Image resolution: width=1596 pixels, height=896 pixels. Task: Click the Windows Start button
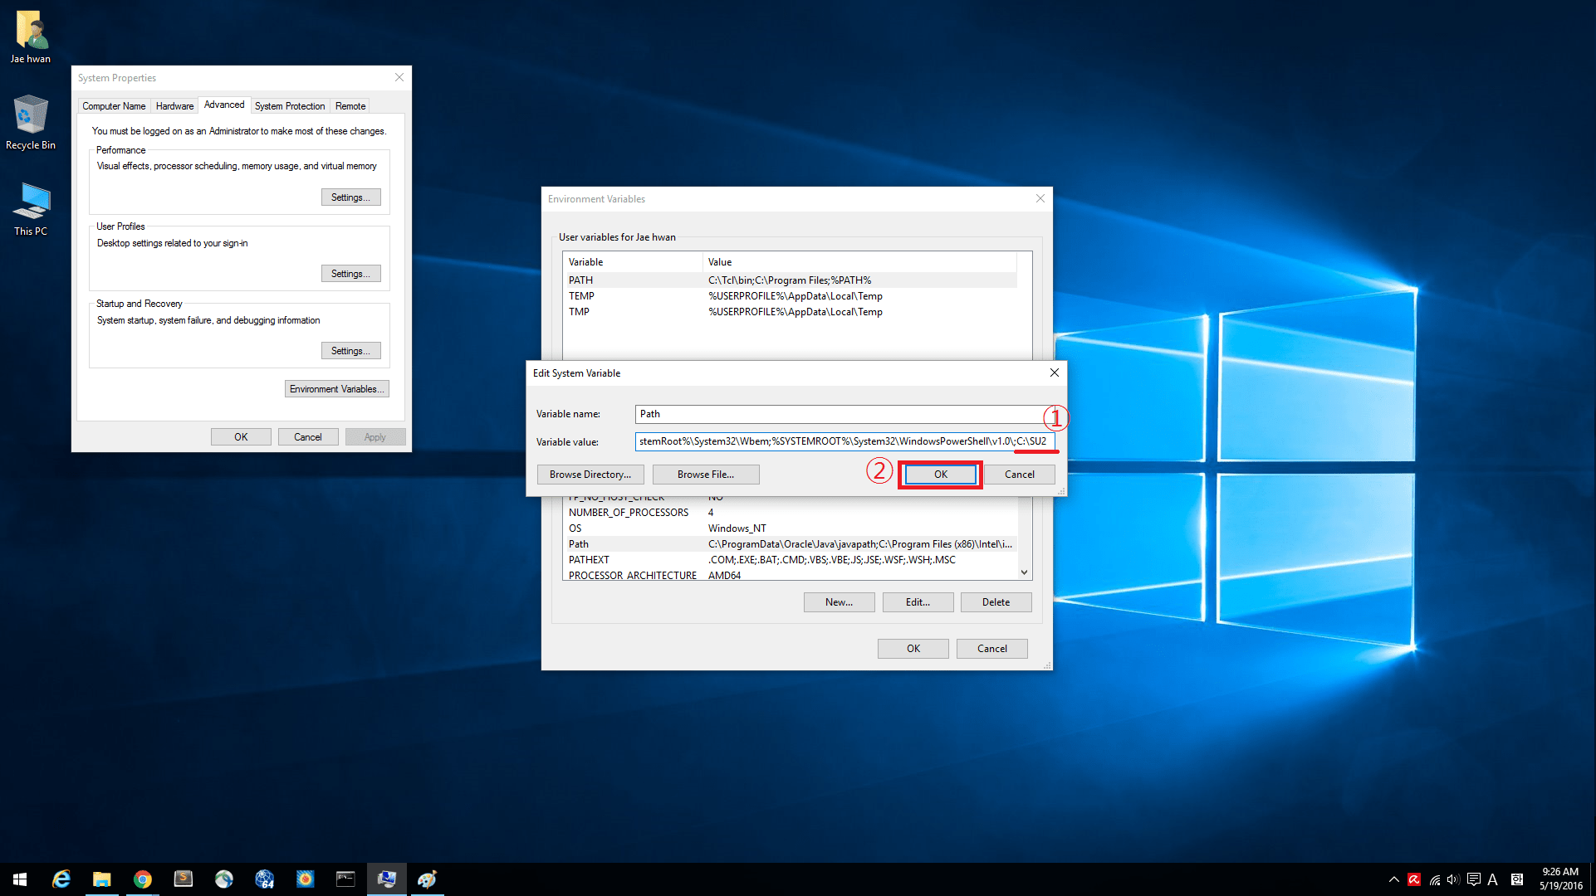20,879
